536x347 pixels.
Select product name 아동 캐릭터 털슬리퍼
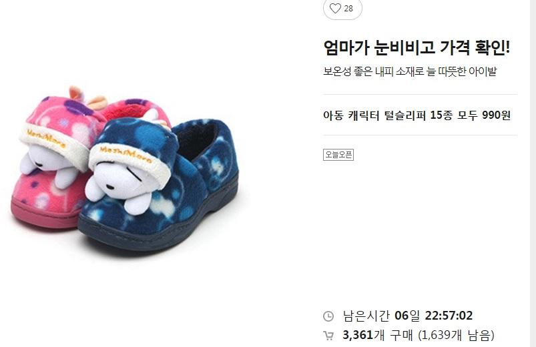[374, 115]
